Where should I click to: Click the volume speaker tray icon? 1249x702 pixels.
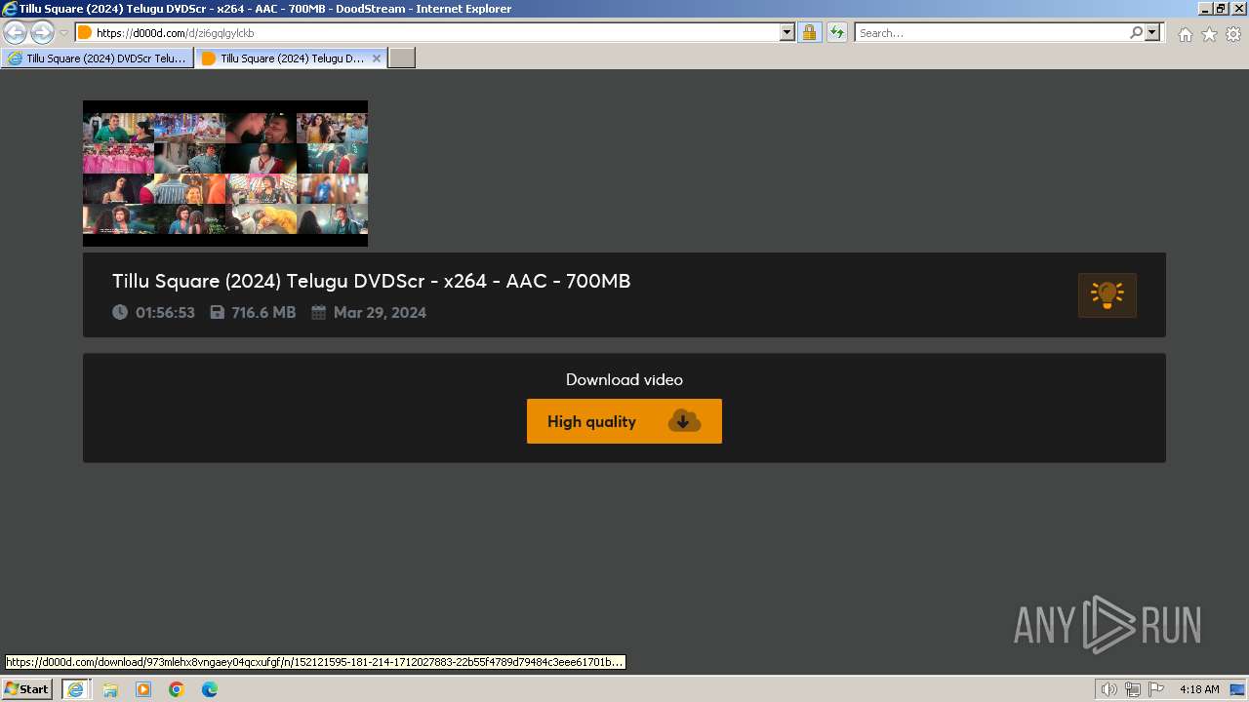coord(1109,689)
